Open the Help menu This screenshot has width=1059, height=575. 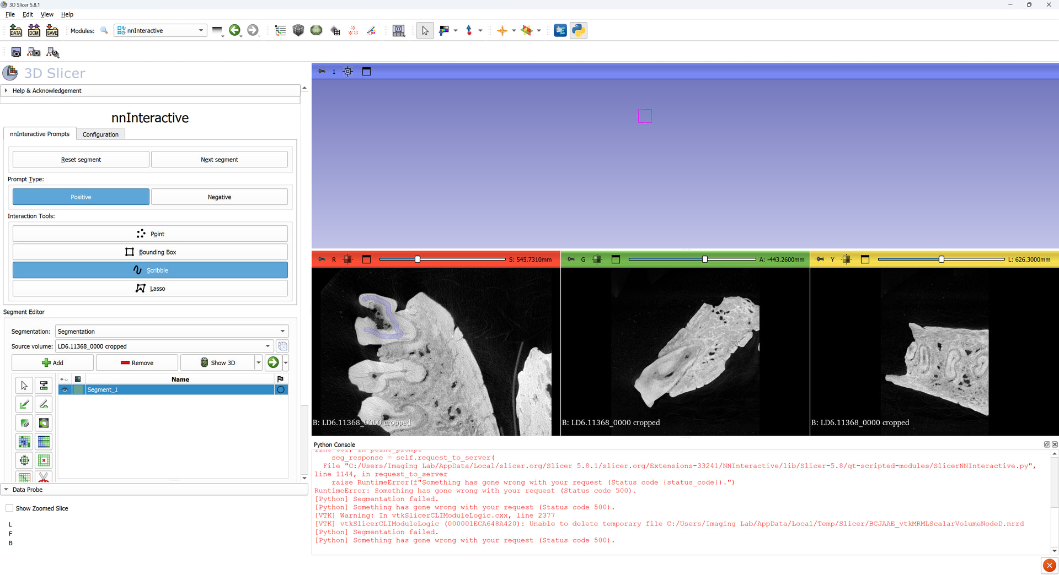click(67, 14)
